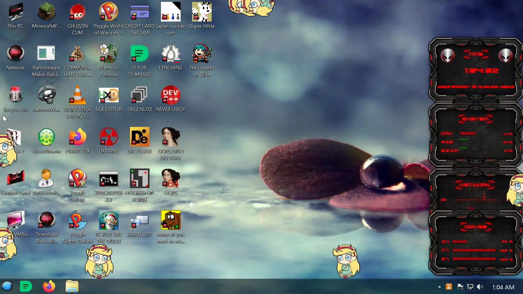Select the Peggle Nights Deluxe icon
This screenshot has height=294, width=523.
(x=77, y=220)
